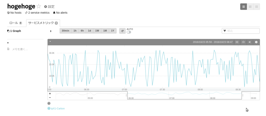
Task: Set time range to 1W
Action: (97, 31)
